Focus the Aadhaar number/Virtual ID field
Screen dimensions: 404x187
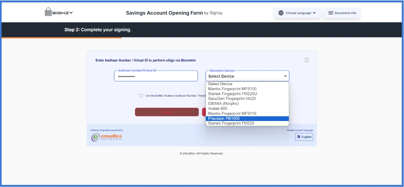[x=156, y=76]
